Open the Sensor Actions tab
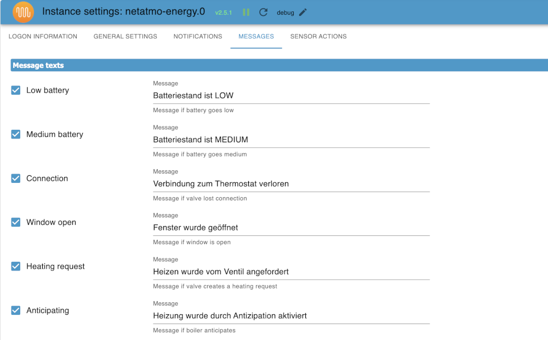This screenshot has height=340, width=548. 318,36
